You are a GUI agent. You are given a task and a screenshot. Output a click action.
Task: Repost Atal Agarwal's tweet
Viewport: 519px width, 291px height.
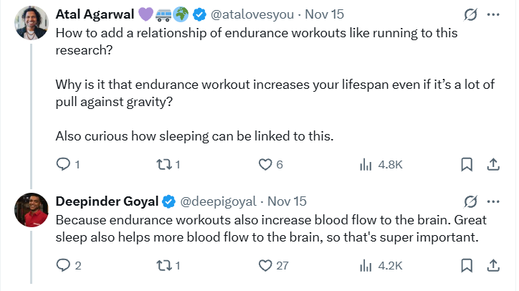163,165
